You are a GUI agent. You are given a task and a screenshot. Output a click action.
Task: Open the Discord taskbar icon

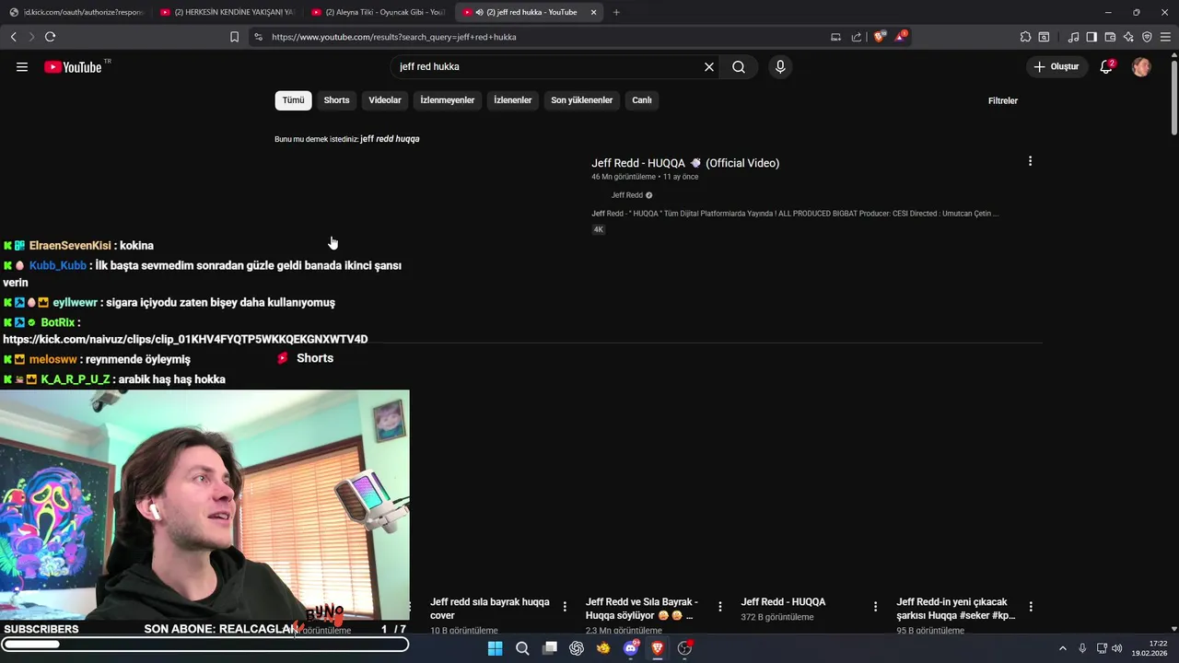[631, 648]
